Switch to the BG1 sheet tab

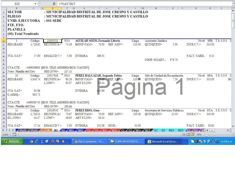(172, 130)
